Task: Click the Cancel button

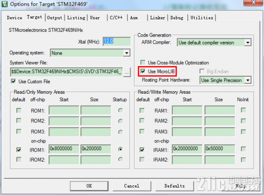Action: tap(132, 186)
